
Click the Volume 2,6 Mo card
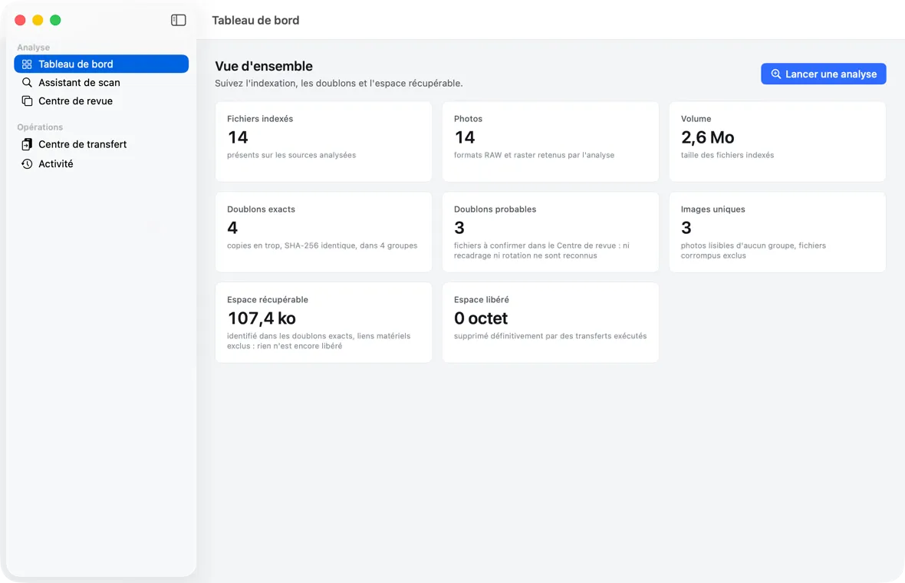777,141
